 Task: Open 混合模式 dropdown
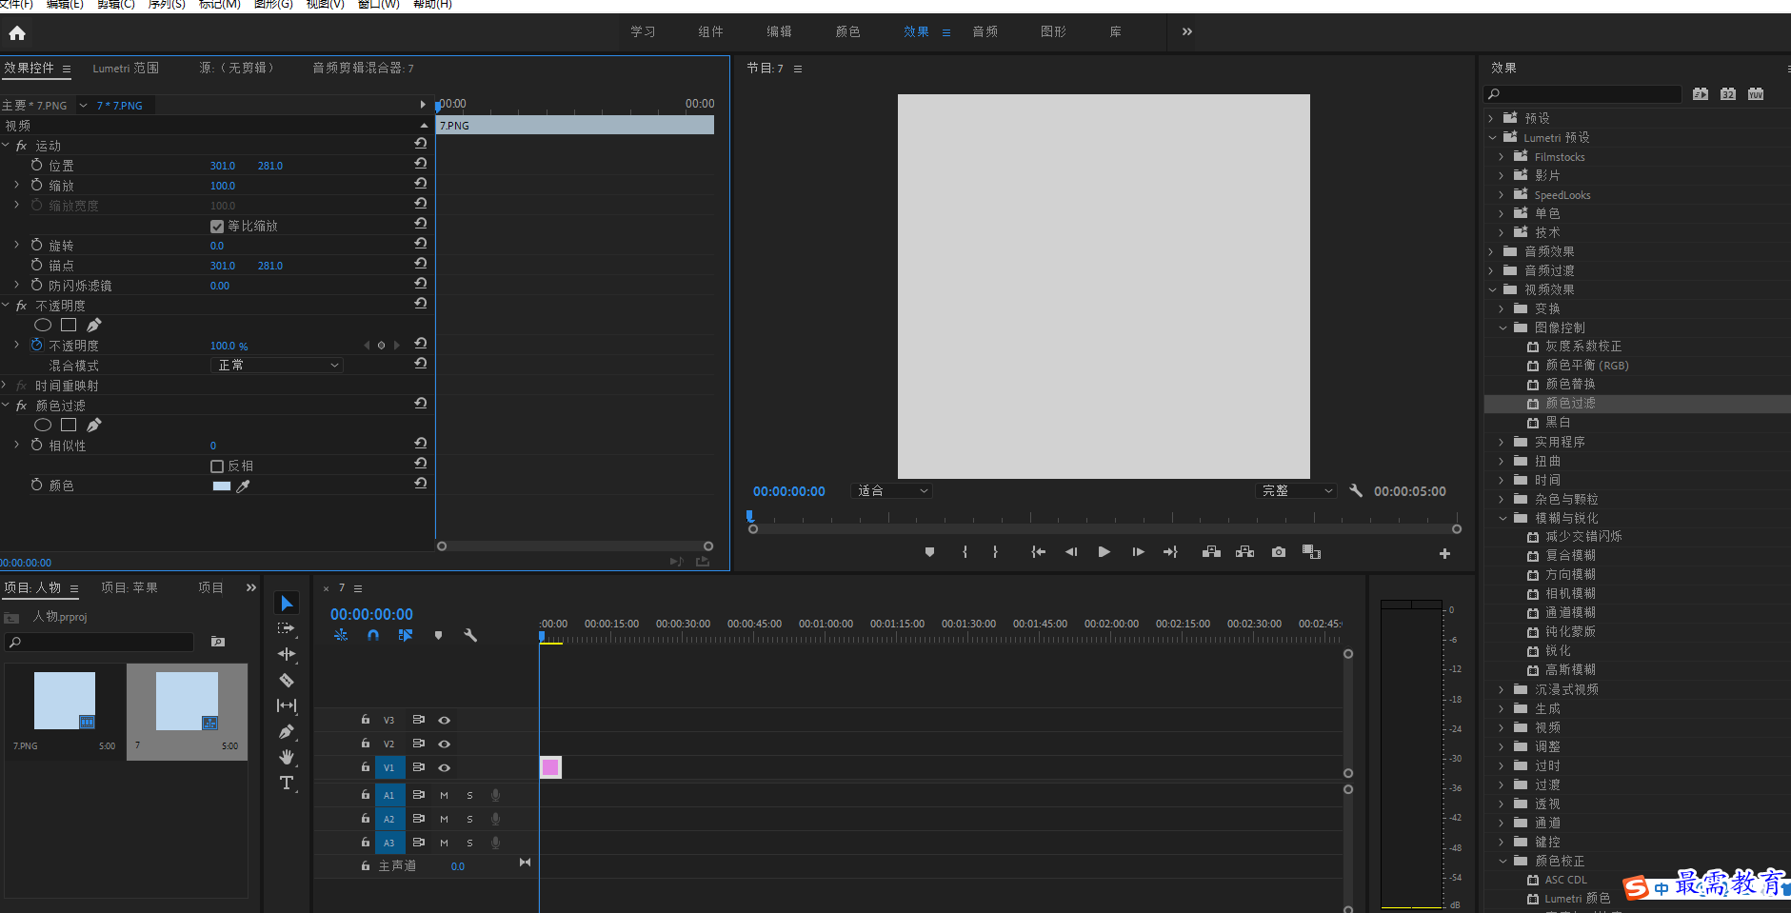click(276, 366)
